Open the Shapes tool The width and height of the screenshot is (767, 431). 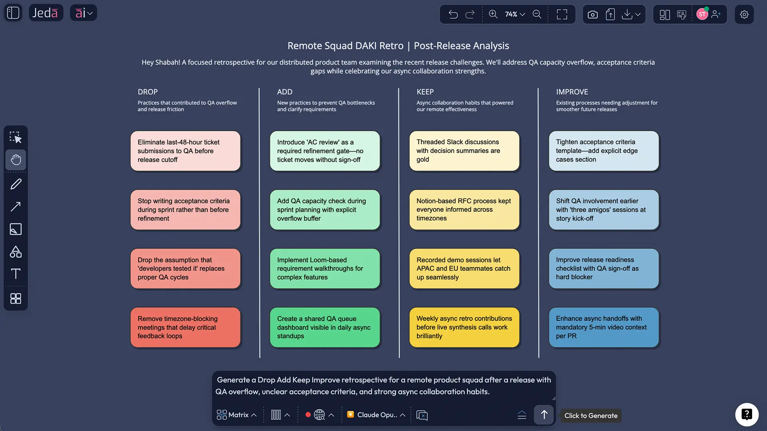tap(16, 251)
